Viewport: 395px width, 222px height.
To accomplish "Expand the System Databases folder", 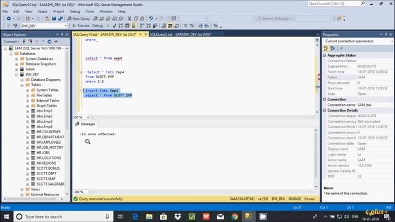I will click(17, 59).
